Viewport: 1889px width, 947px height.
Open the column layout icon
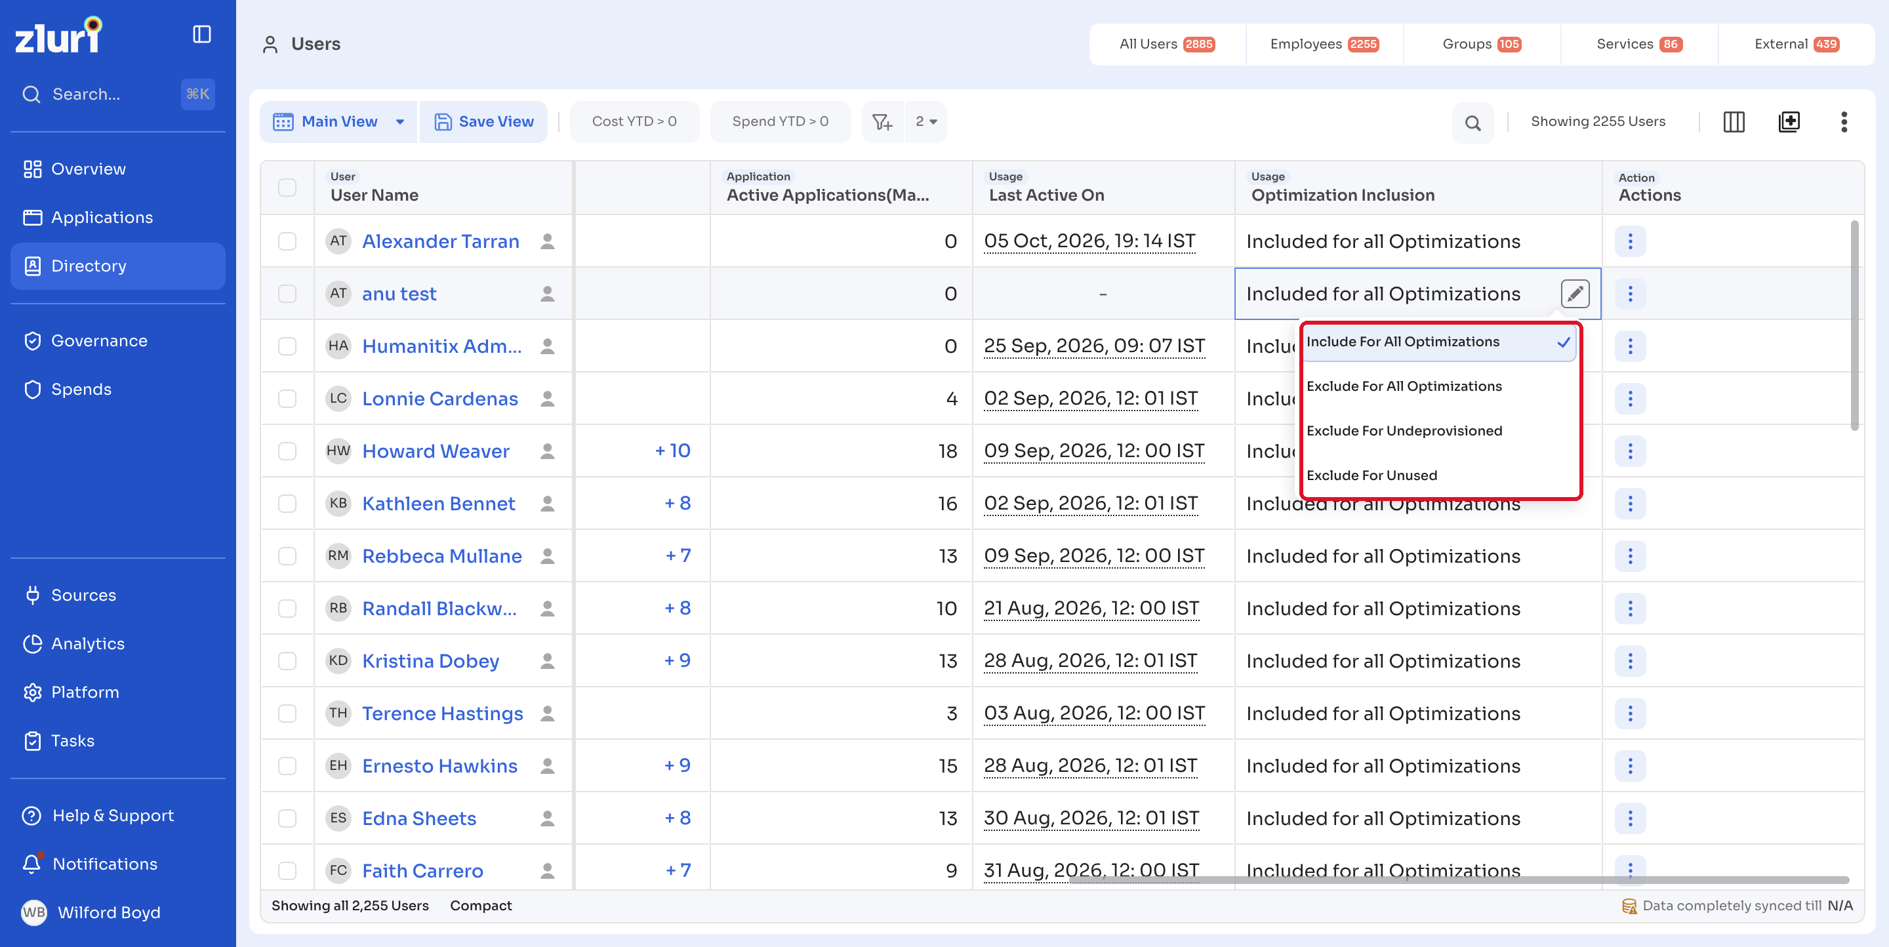(1734, 122)
